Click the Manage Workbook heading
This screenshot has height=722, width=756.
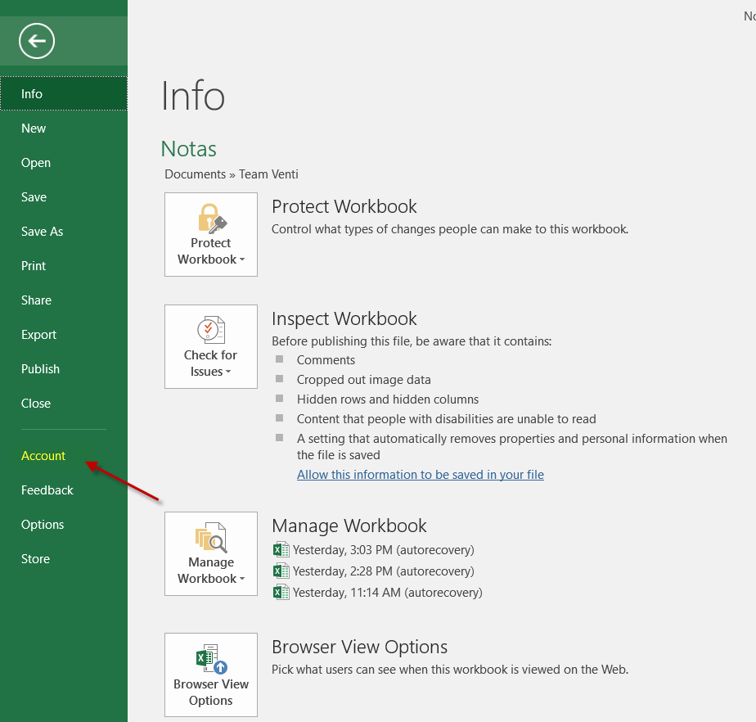pyautogui.click(x=349, y=526)
